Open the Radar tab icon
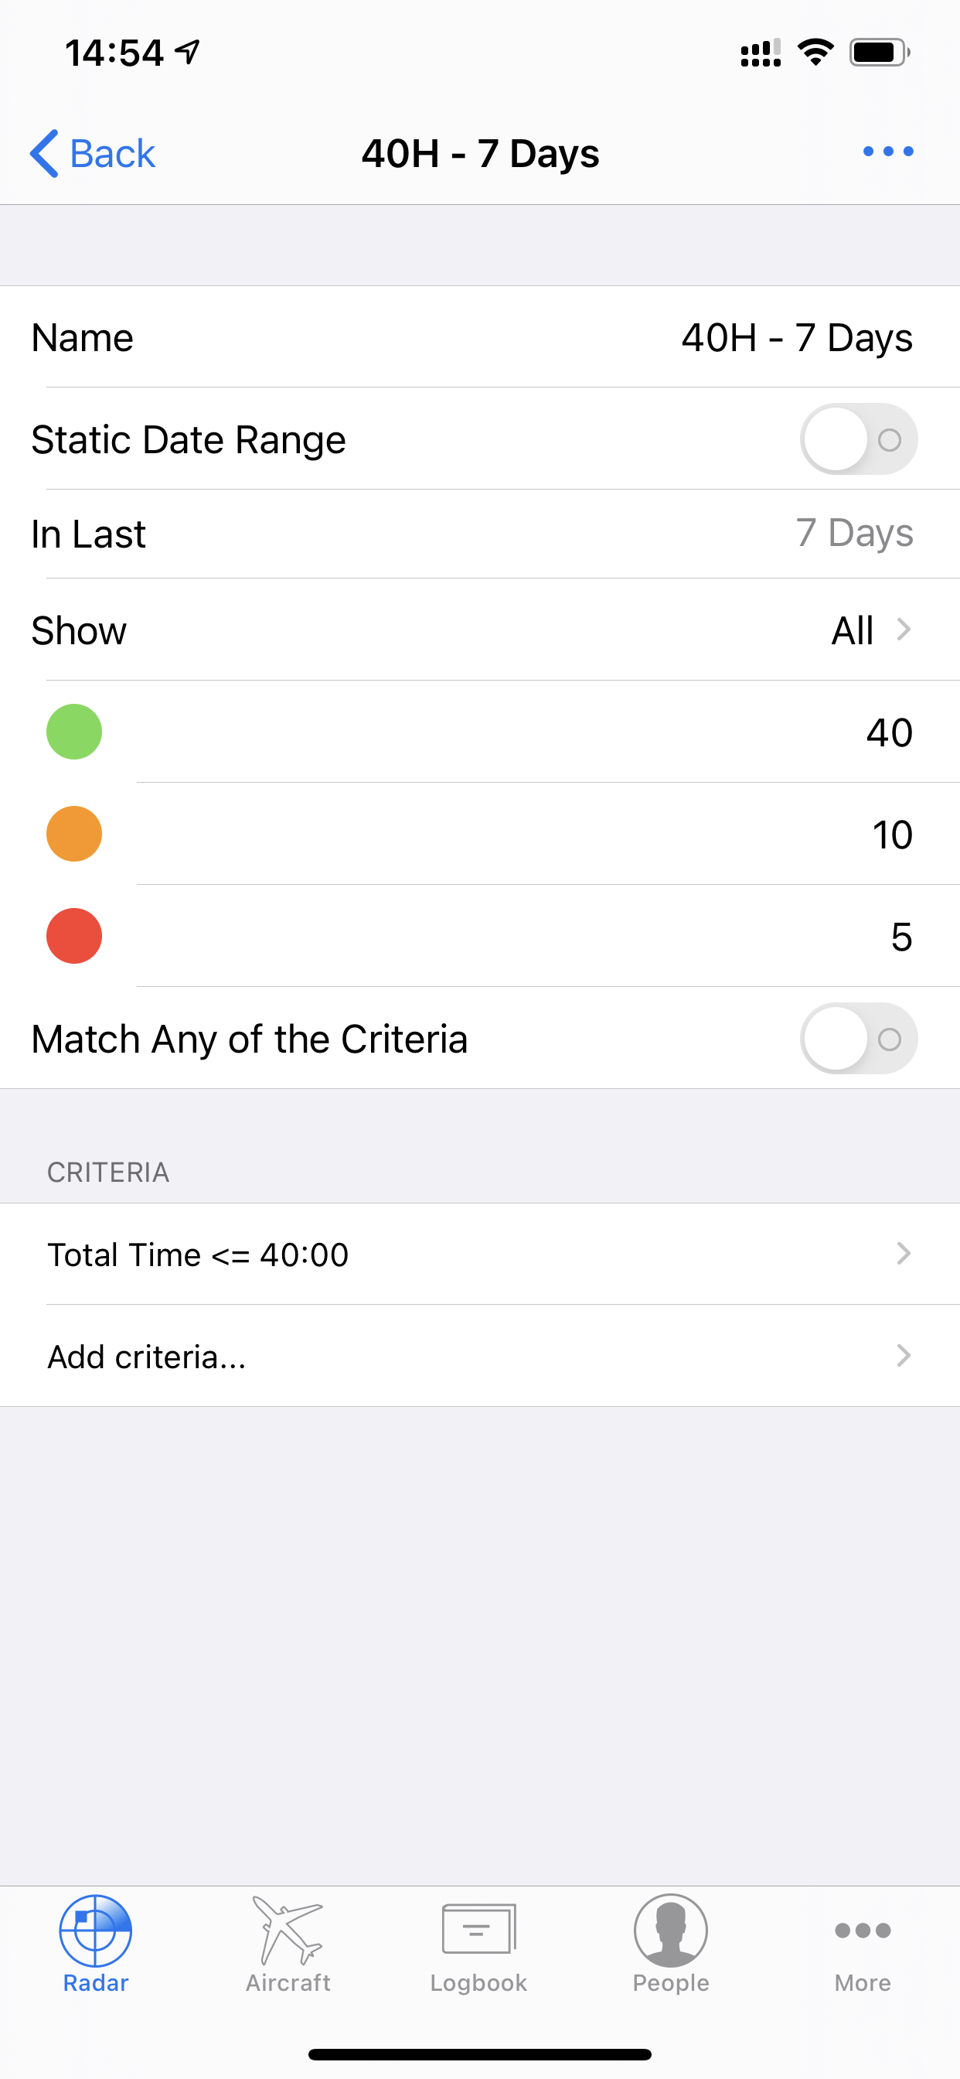This screenshot has height=2079, width=960. (x=95, y=1930)
